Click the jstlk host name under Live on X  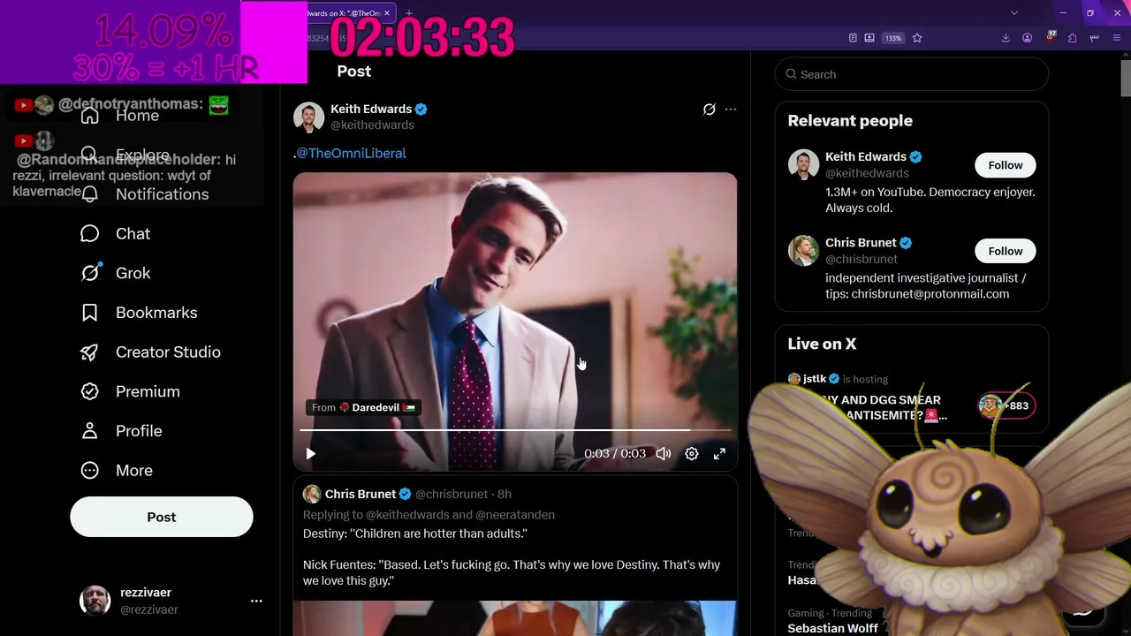coord(815,379)
